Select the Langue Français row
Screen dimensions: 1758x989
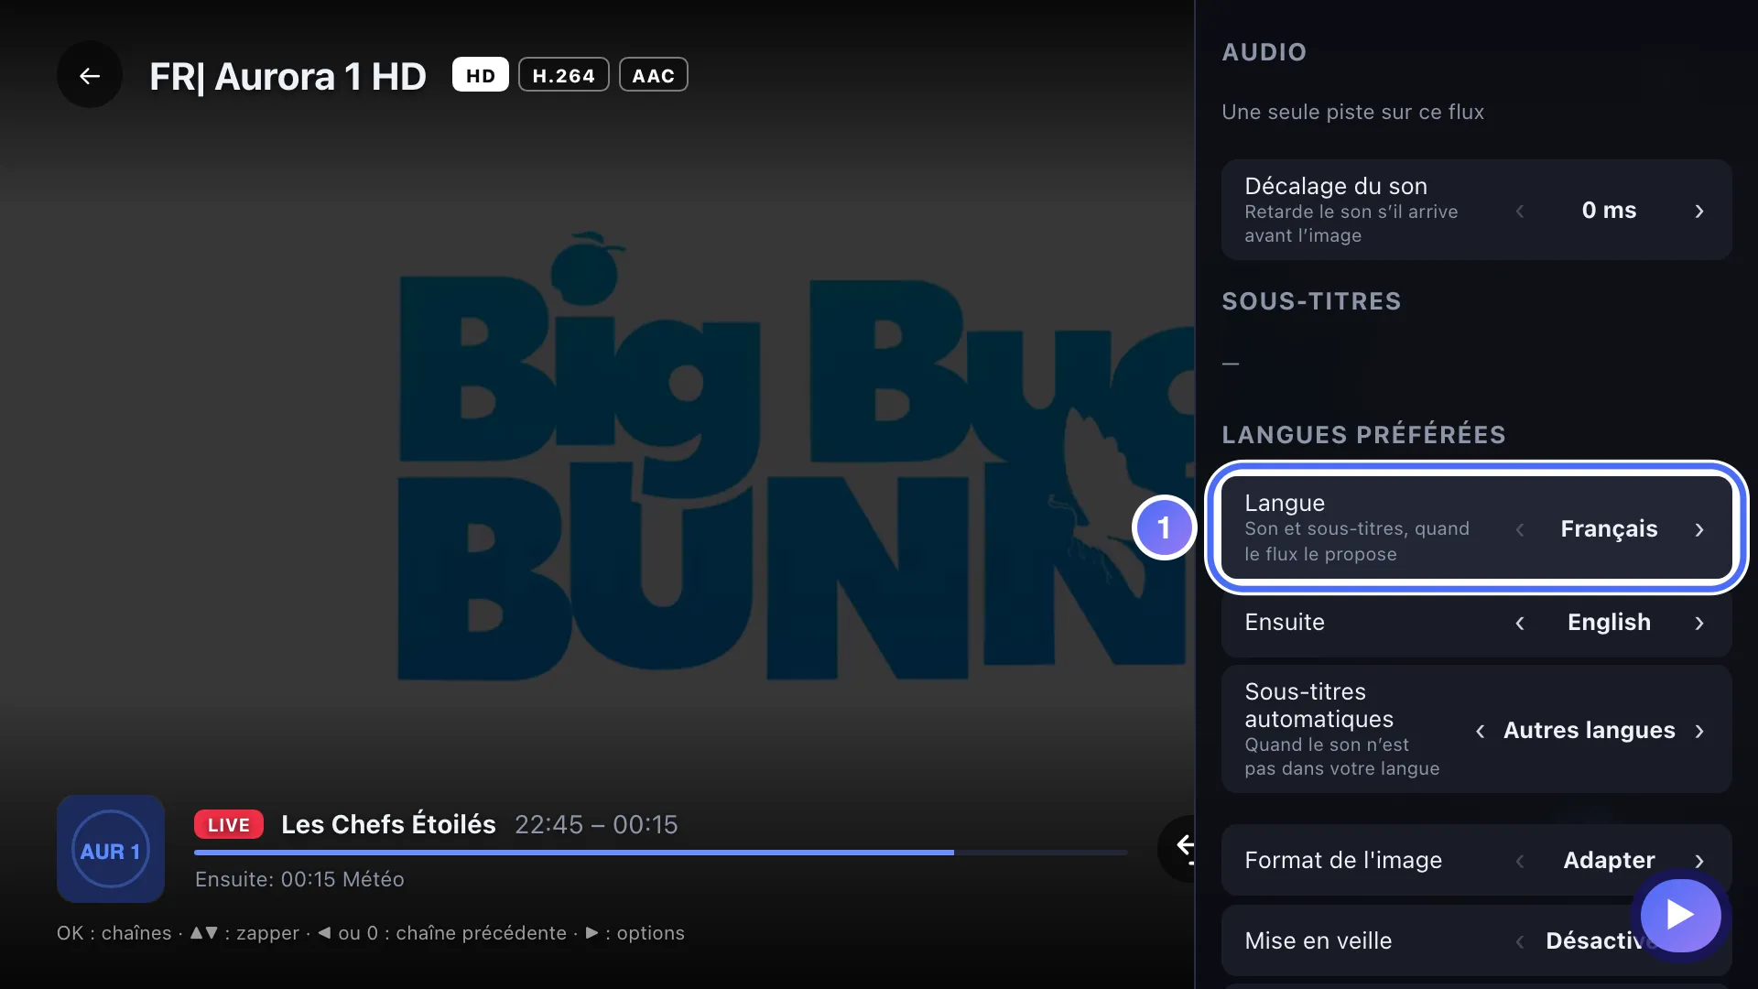tap(1476, 528)
